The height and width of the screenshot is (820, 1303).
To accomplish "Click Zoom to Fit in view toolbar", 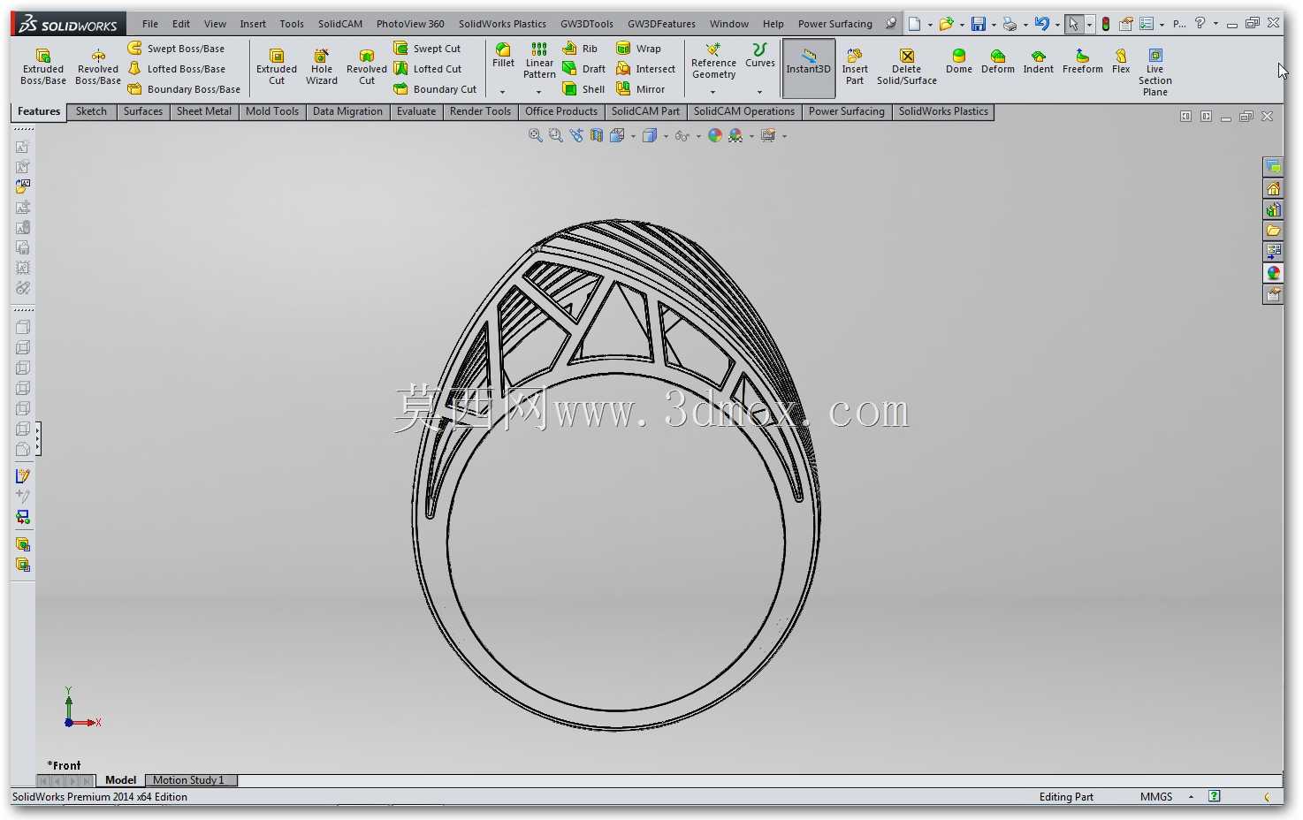I will 536,135.
